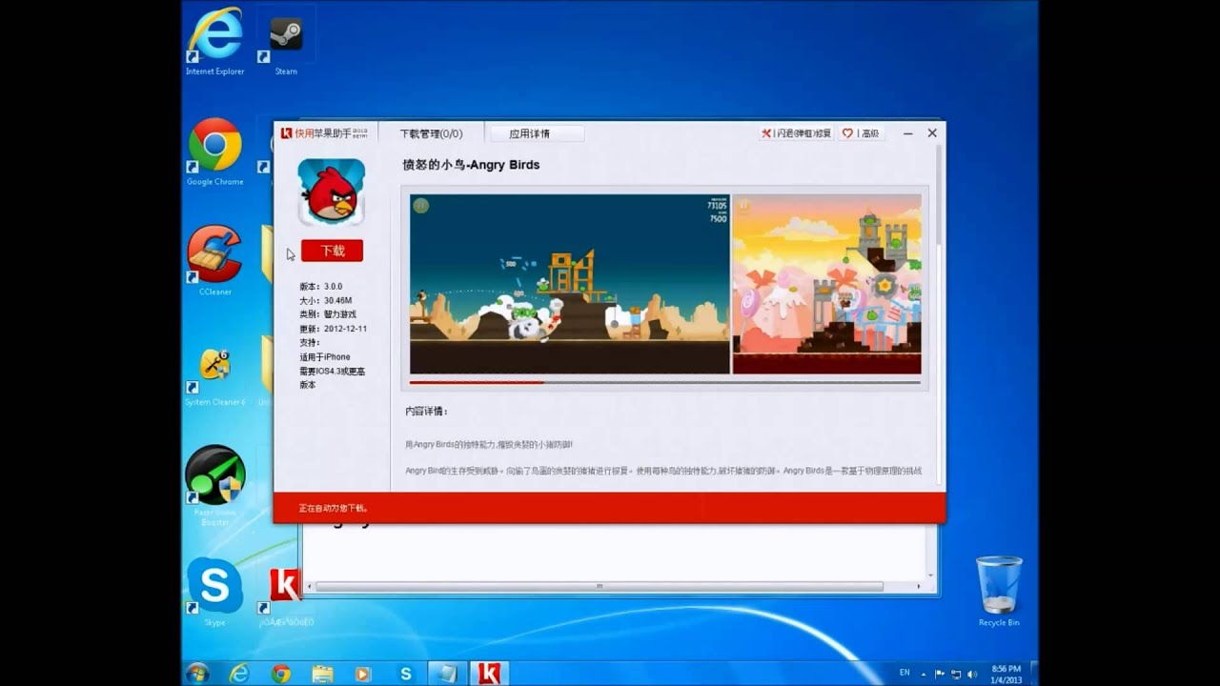
Task: Click the 快用苹果助手 logo tab
Action: click(x=325, y=133)
